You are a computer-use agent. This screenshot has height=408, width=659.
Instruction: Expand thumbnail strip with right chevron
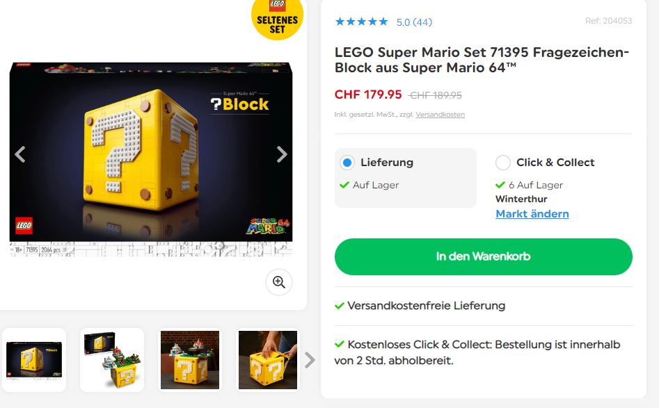(310, 360)
